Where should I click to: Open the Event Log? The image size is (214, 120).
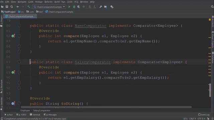click(204, 115)
